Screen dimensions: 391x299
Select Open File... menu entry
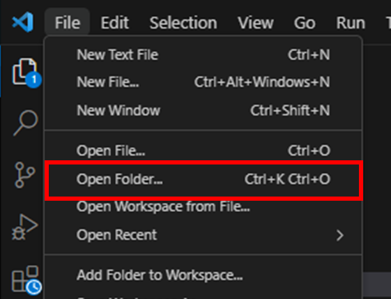(204, 151)
